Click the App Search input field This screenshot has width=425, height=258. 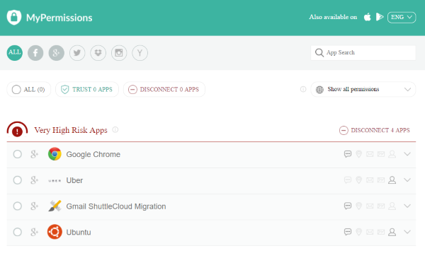tap(363, 53)
